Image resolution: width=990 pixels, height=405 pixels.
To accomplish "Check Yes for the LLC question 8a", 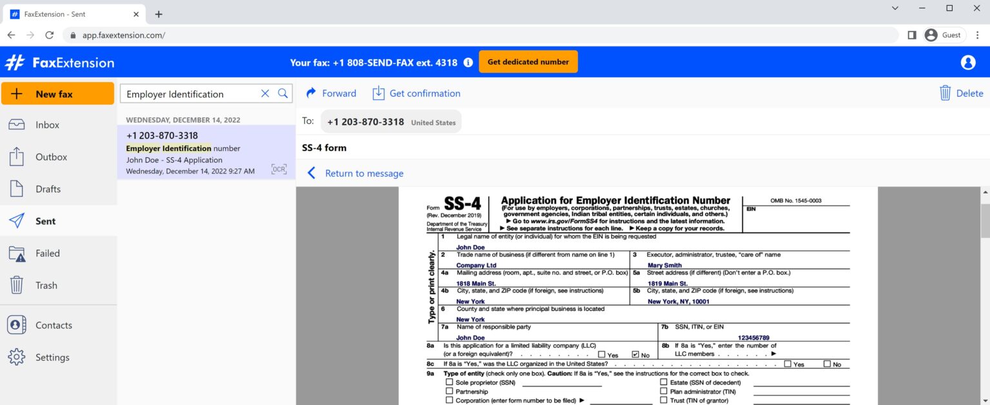I will pos(603,354).
